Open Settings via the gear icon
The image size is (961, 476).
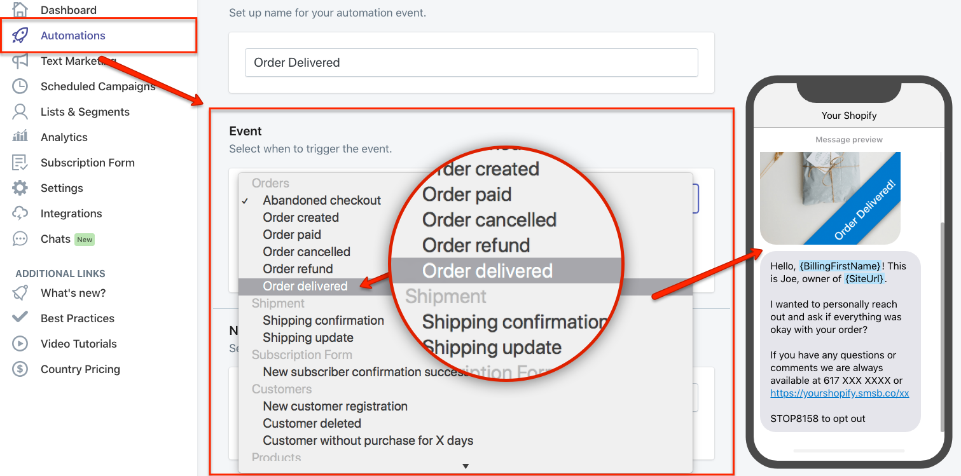point(21,187)
